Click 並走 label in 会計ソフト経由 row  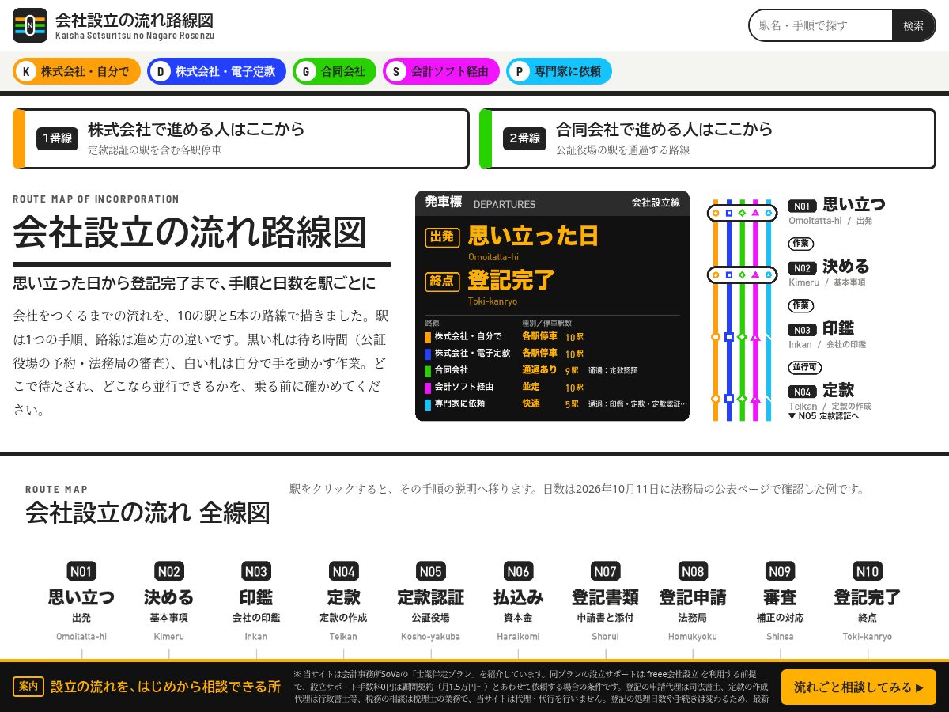click(x=531, y=387)
